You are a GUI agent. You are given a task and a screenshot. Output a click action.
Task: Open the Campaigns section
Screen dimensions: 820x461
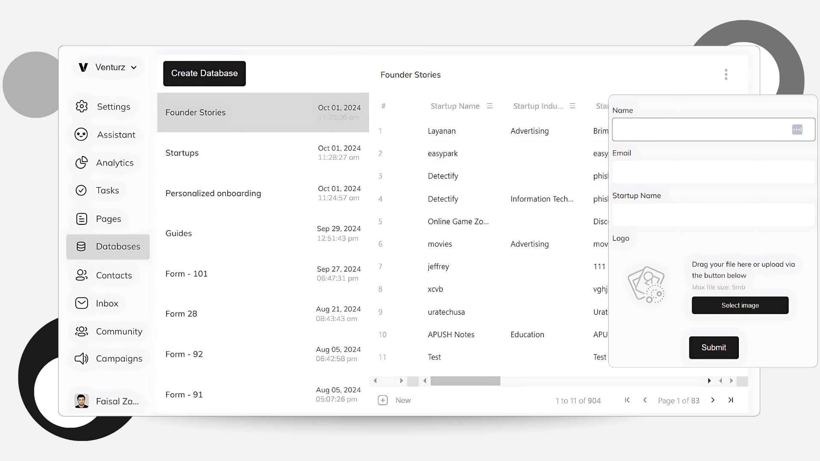pos(119,359)
